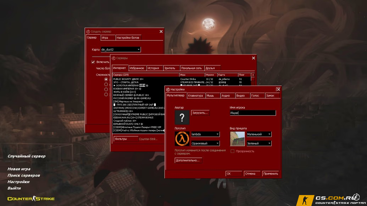This screenshot has width=367, height=206.
Task: Select the РУССКИЙ РАЗМЕР @ RR-GAME.RU server row
Action: 139,98
